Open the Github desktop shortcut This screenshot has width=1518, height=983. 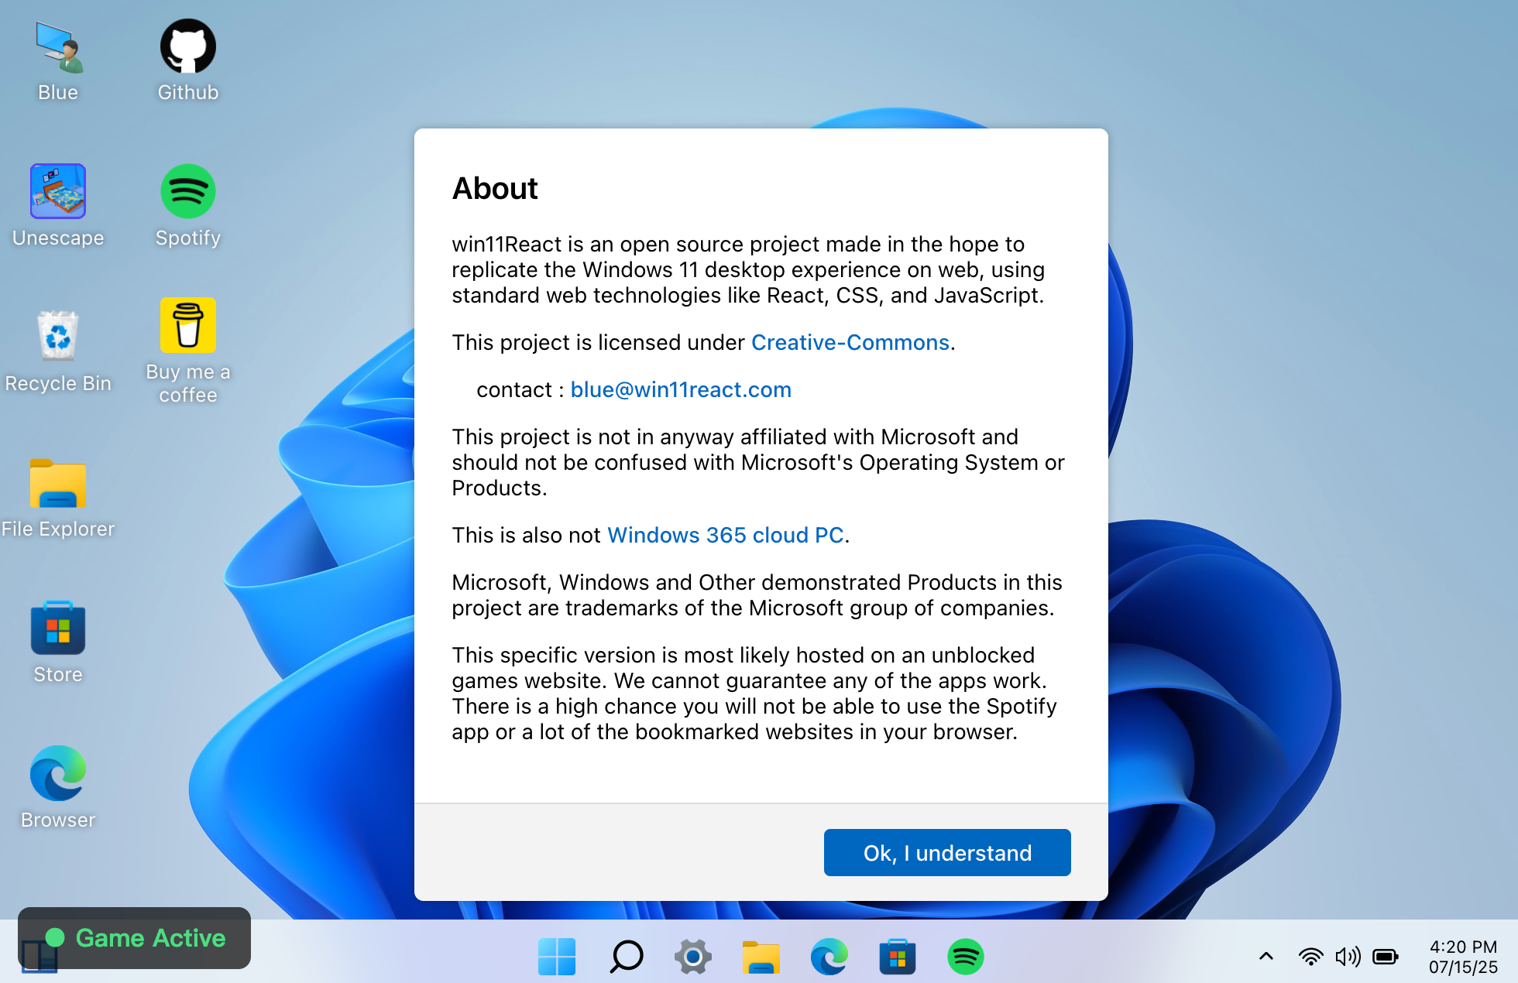click(188, 62)
